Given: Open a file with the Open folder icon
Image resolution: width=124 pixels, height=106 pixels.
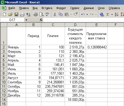Looking at the screenshot, I should point(11,14).
